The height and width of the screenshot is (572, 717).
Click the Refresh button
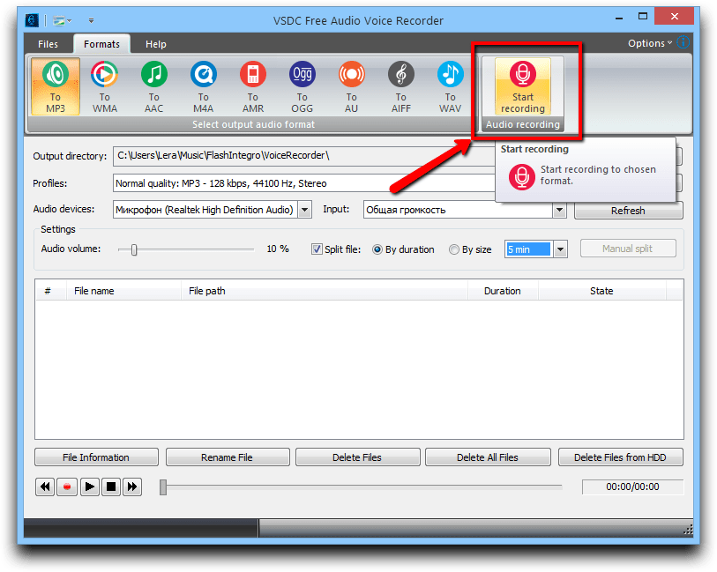tap(628, 211)
